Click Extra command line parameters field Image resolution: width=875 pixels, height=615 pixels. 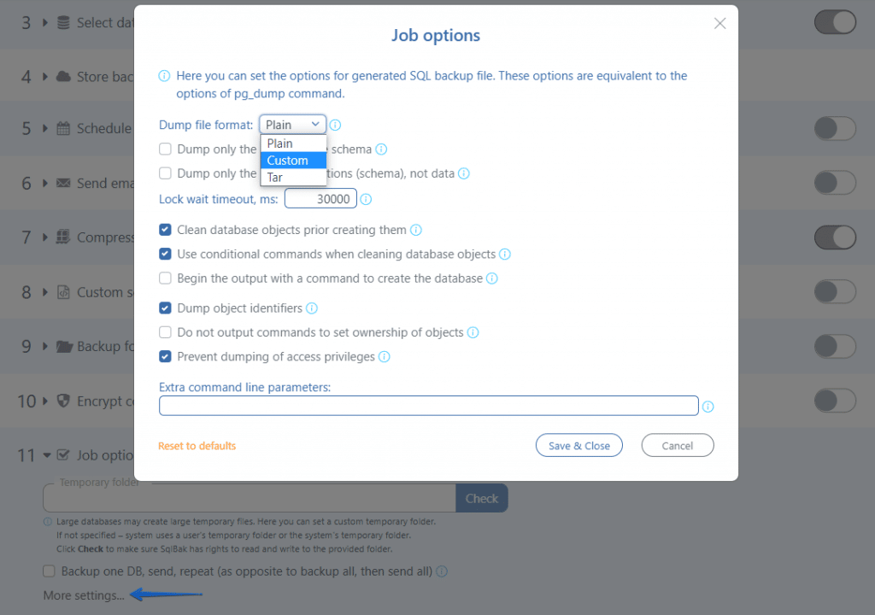click(428, 406)
